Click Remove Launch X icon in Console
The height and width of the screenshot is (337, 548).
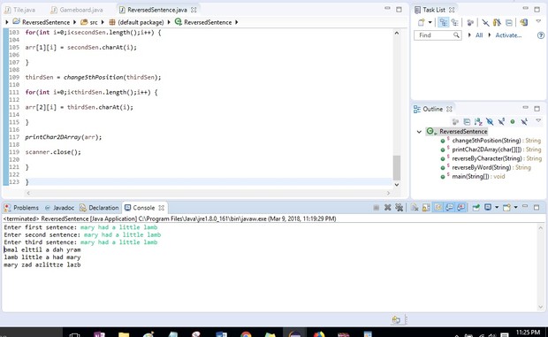pos(387,208)
